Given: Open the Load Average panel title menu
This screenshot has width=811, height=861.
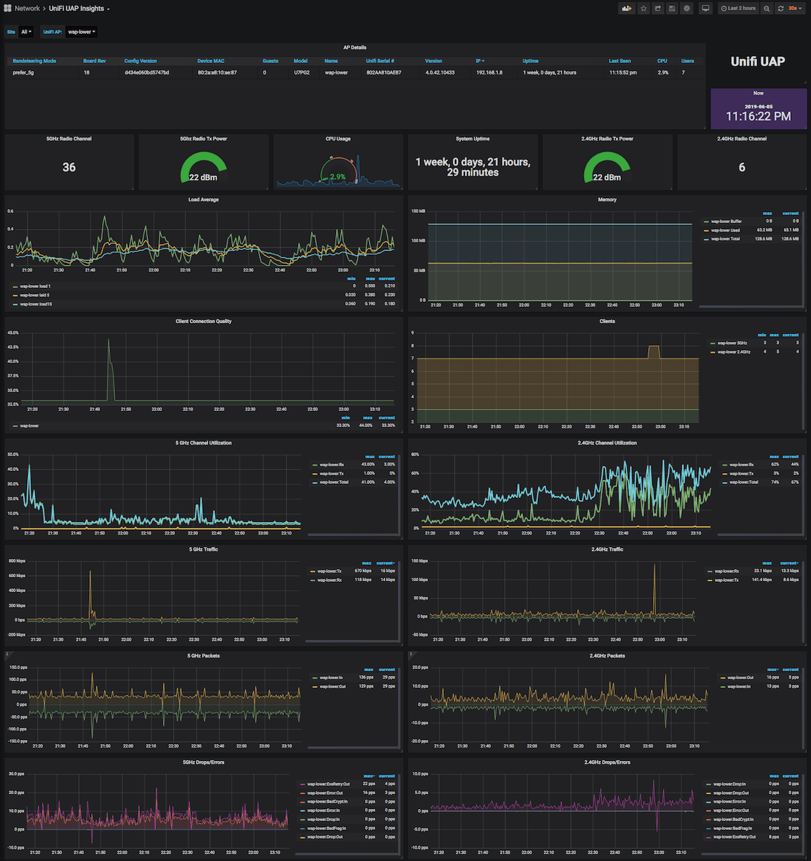Looking at the screenshot, I should click(x=203, y=200).
